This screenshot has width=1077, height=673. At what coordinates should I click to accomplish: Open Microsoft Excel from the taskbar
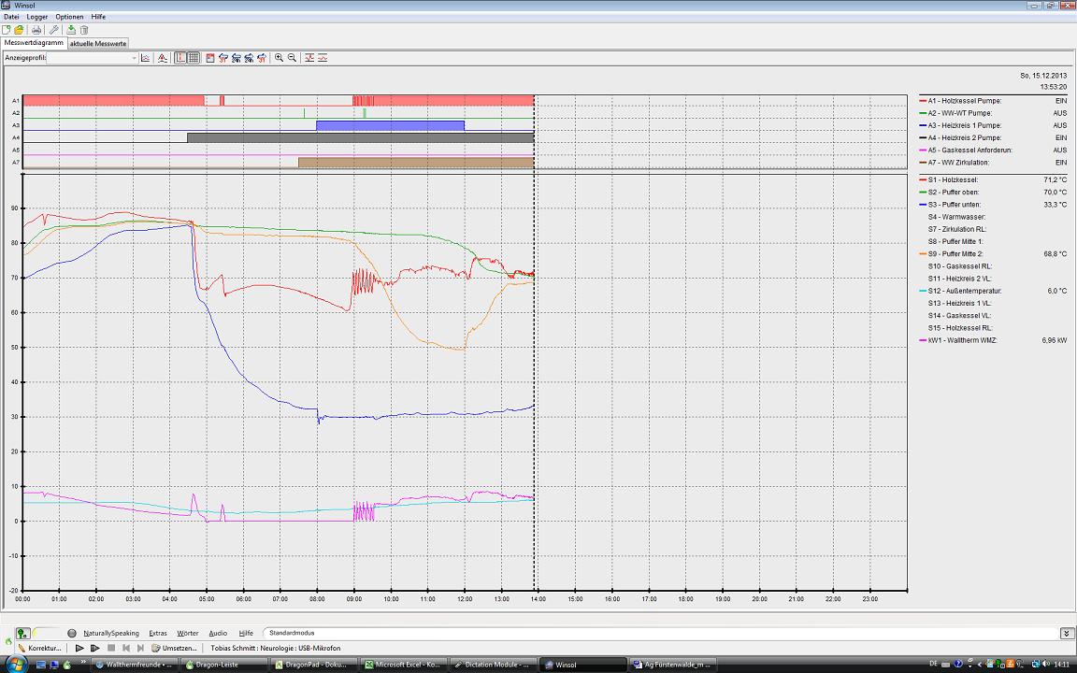[403, 665]
